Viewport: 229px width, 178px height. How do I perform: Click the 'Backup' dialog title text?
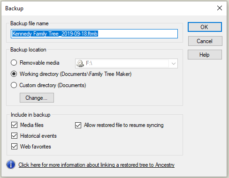coord(14,8)
